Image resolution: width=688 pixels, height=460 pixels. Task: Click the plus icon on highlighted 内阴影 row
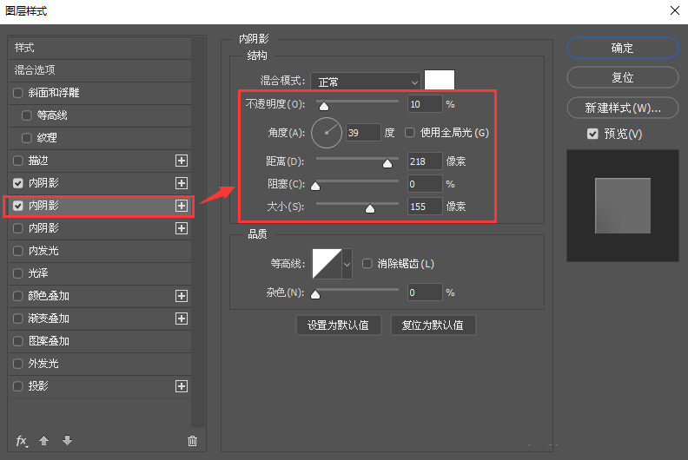coord(182,206)
